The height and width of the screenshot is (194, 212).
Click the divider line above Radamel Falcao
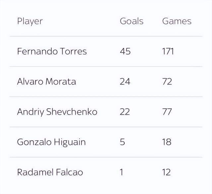106,157
